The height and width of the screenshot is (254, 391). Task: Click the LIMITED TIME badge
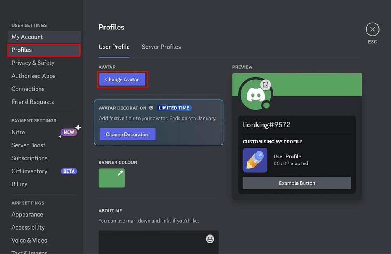click(174, 108)
